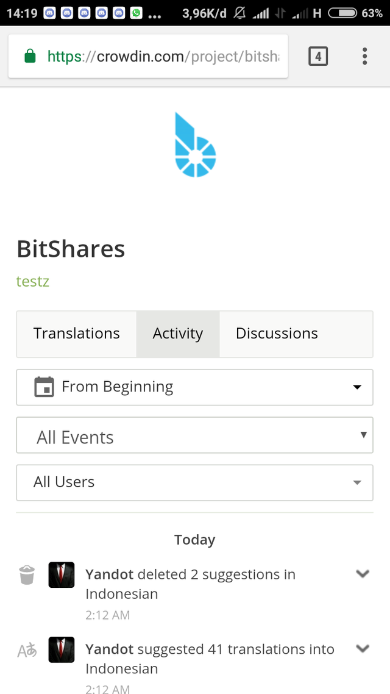Open Yandot's avatar on suggested translations entry

coord(62,650)
